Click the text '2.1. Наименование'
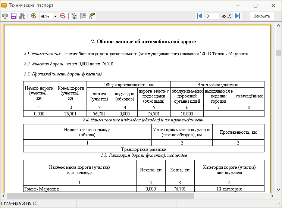Viewport: 282px width, 208px height. pyautogui.click(x=42, y=54)
